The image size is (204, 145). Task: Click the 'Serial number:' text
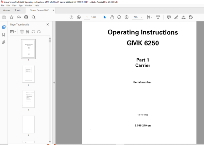[143, 82]
